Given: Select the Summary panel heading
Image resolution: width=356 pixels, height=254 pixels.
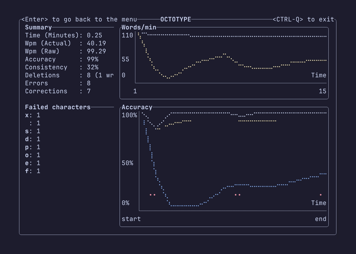Looking at the screenshot, I should coord(38,27).
